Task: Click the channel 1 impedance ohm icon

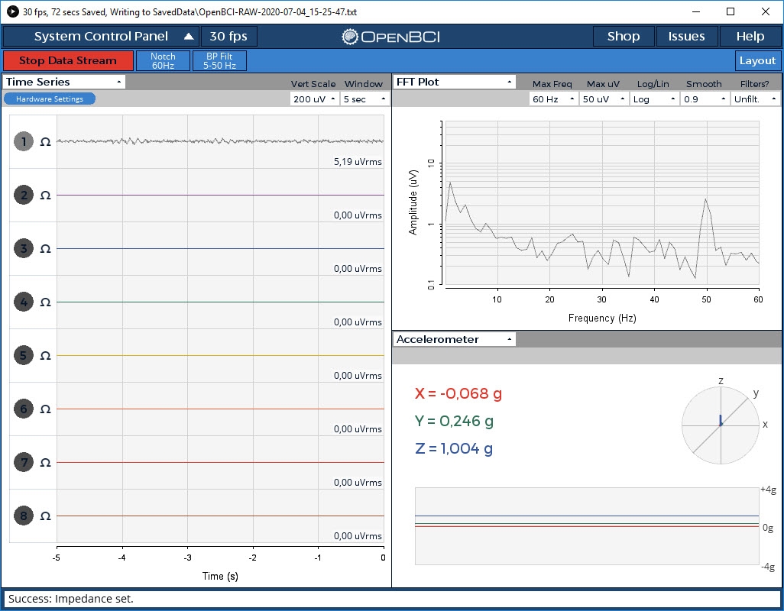Action: (45, 142)
